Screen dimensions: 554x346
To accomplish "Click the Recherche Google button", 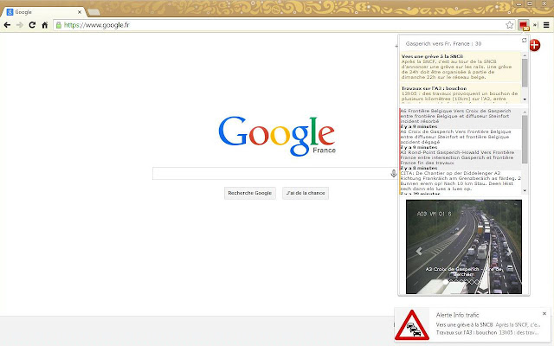I will click(250, 193).
